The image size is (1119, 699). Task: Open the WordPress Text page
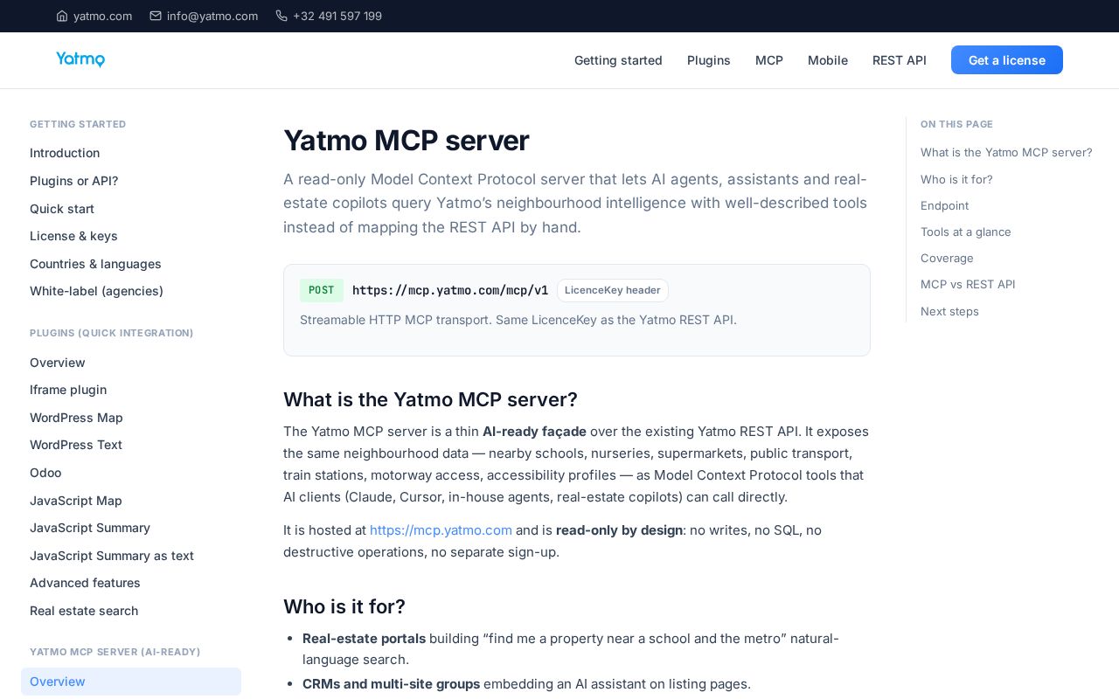click(x=76, y=445)
